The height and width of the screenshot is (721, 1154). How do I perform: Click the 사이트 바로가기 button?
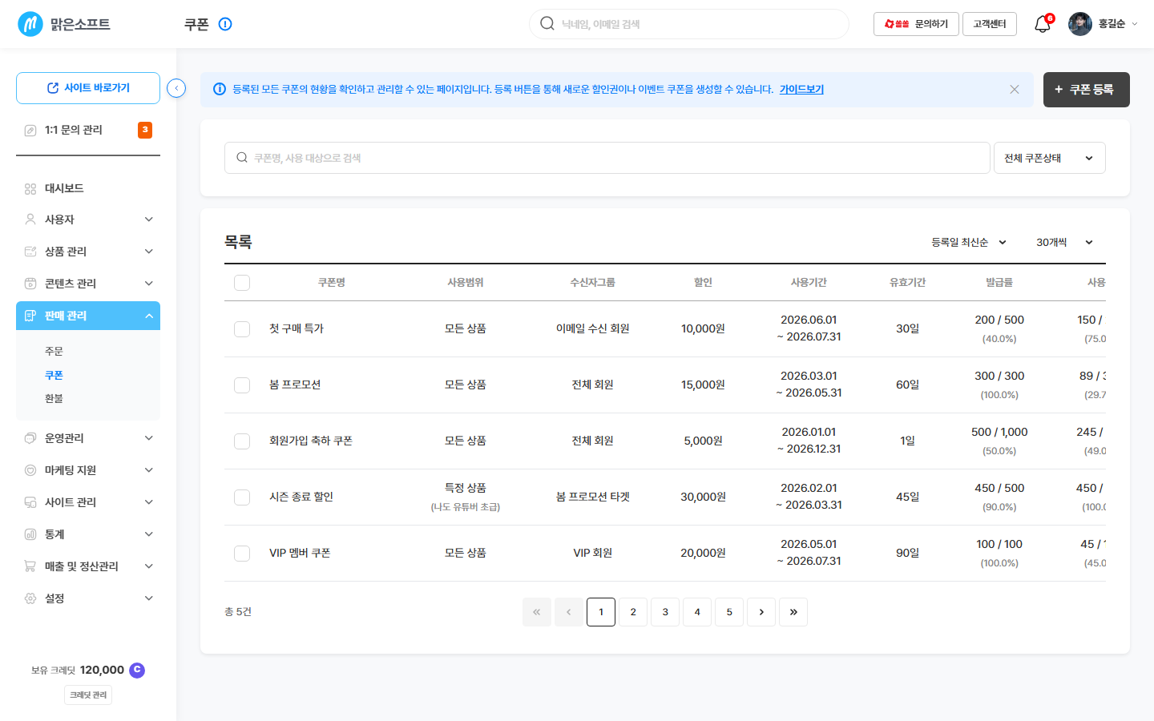[x=88, y=88]
